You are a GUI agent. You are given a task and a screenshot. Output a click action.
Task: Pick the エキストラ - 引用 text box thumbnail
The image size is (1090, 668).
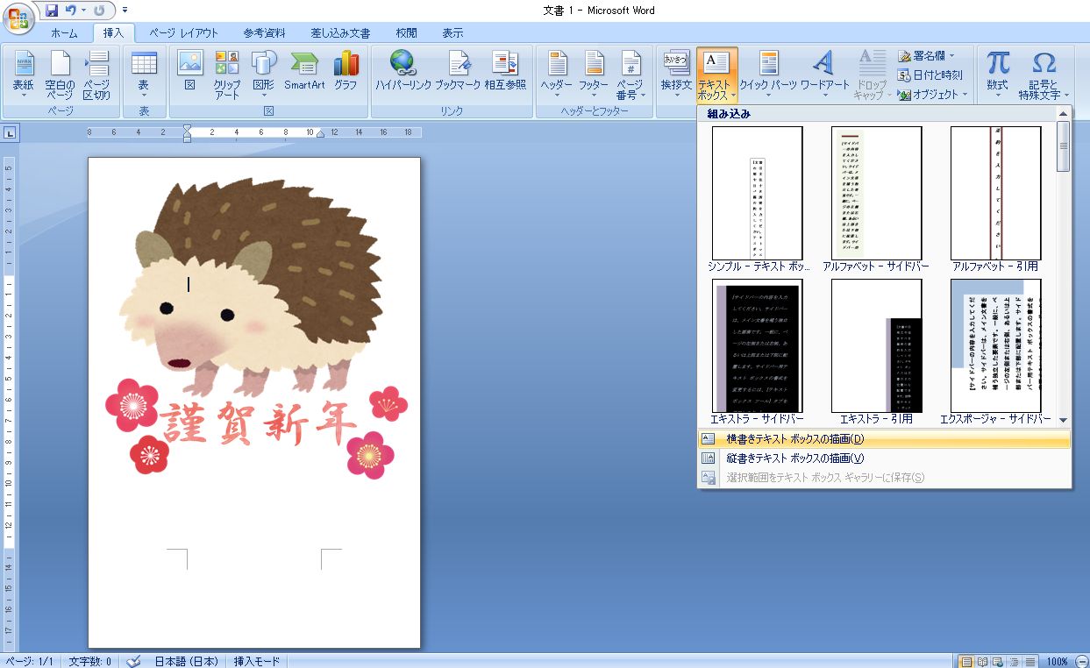pyautogui.click(x=876, y=346)
